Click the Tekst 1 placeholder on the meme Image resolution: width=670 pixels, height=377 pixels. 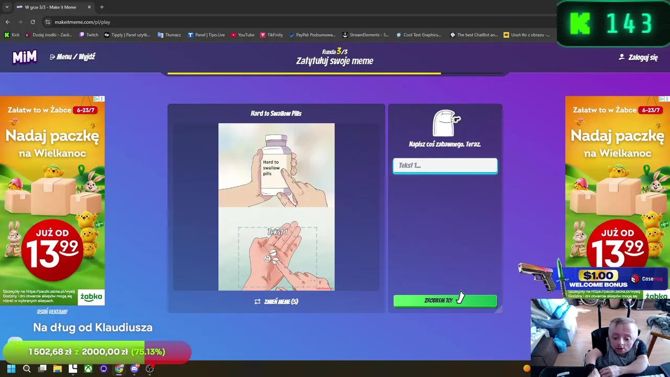277,232
